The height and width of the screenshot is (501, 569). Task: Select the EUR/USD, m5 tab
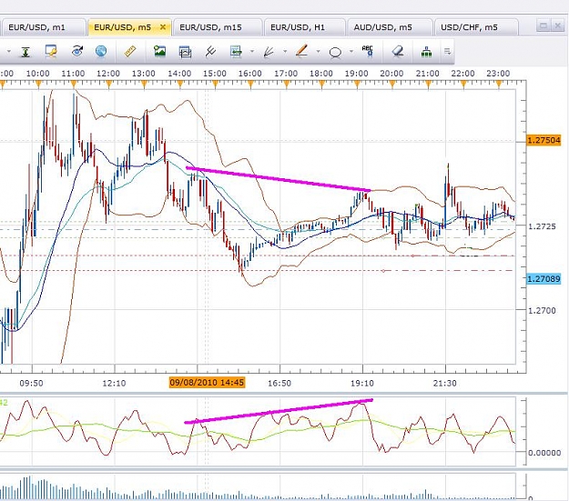pos(129,27)
